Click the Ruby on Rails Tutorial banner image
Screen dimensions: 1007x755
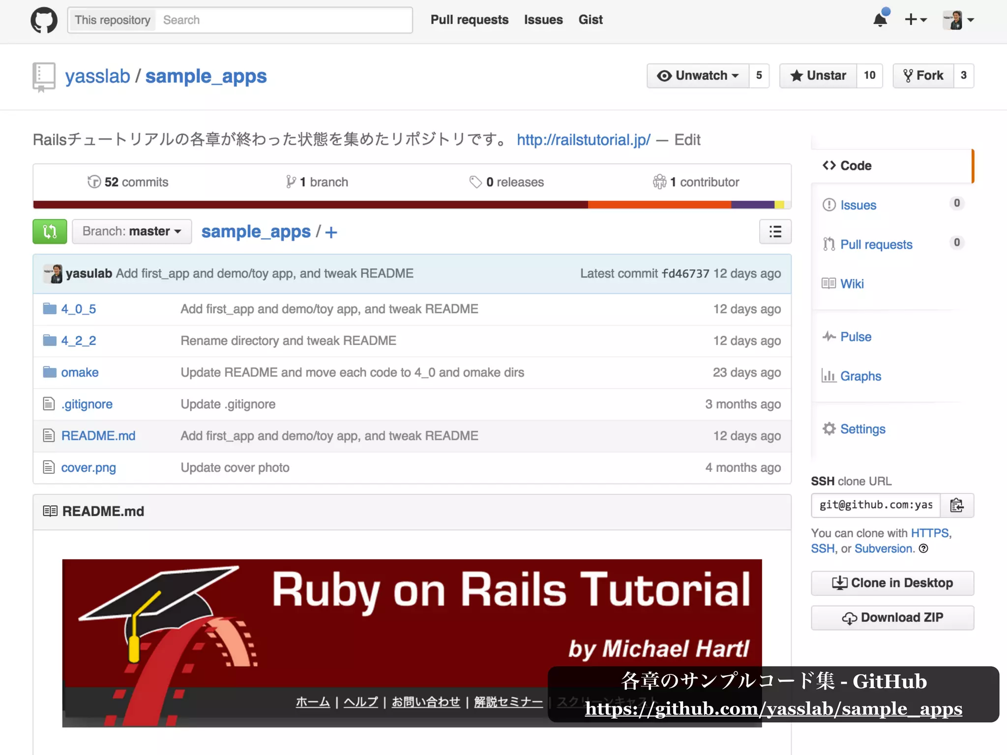(412, 643)
